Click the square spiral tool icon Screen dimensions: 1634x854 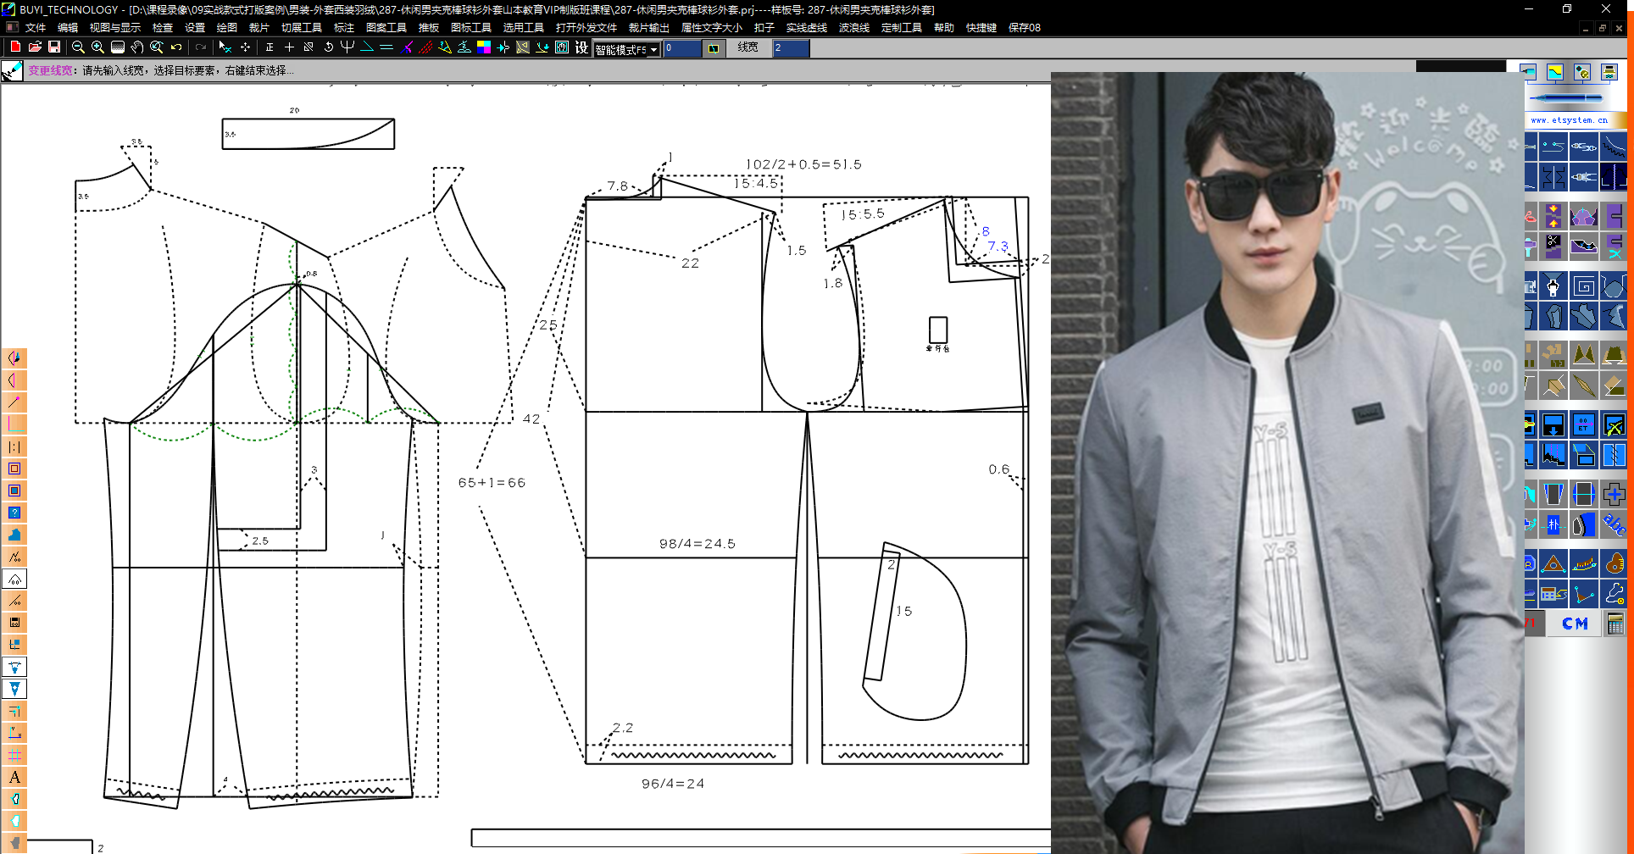(x=1583, y=286)
